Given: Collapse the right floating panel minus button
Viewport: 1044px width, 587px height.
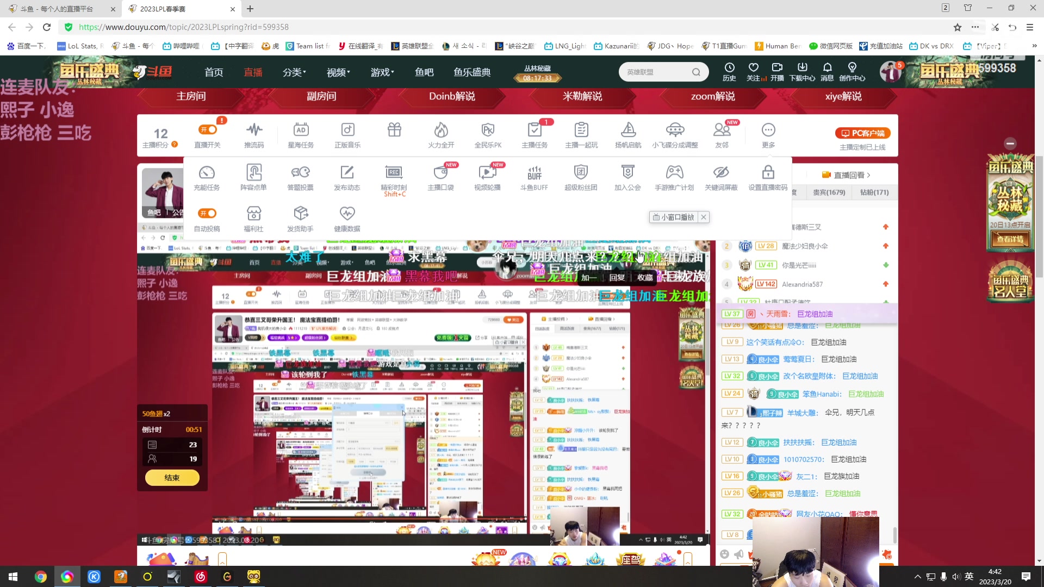Looking at the screenshot, I should point(1010,143).
